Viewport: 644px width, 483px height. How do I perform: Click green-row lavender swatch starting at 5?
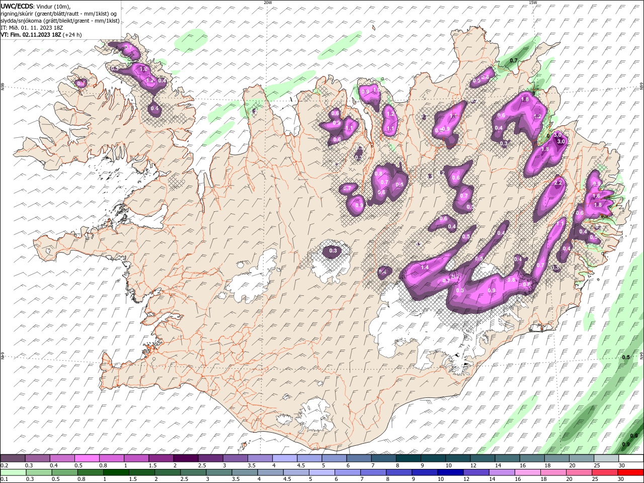pyautogui.click(x=322, y=472)
